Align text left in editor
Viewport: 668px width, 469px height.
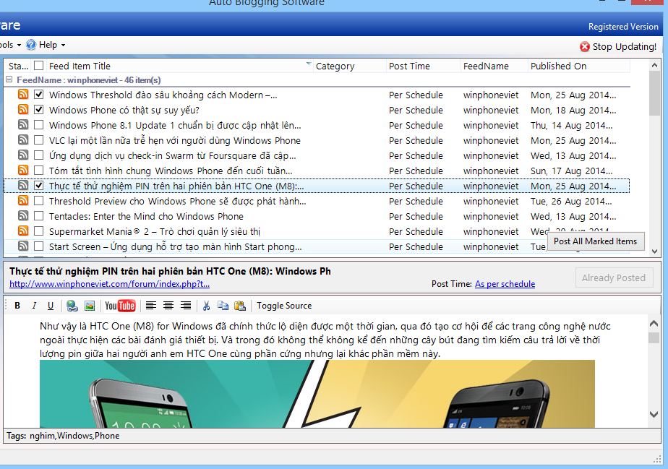point(151,306)
